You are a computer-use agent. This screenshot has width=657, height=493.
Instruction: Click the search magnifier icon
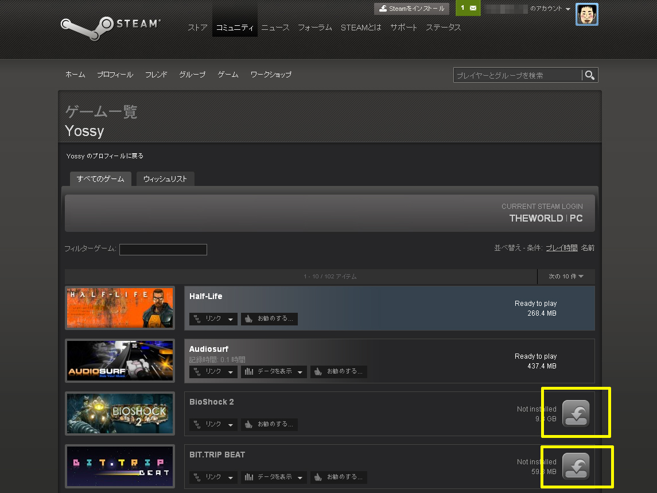click(x=589, y=75)
